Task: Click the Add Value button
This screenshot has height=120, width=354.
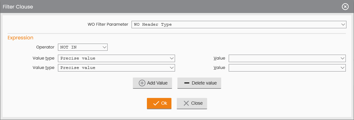Action: (x=152, y=83)
